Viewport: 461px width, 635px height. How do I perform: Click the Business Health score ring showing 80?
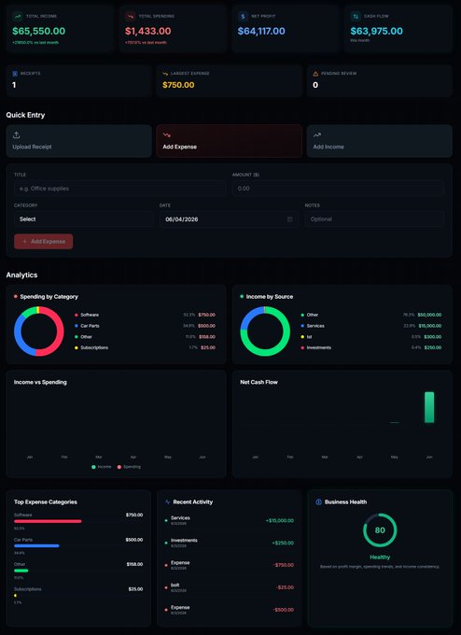380,530
